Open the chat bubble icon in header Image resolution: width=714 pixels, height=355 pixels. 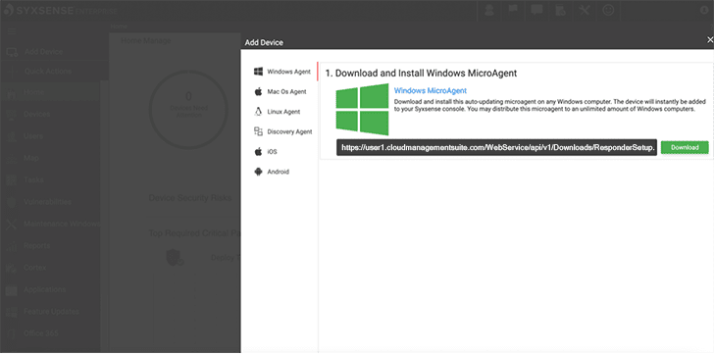click(536, 10)
